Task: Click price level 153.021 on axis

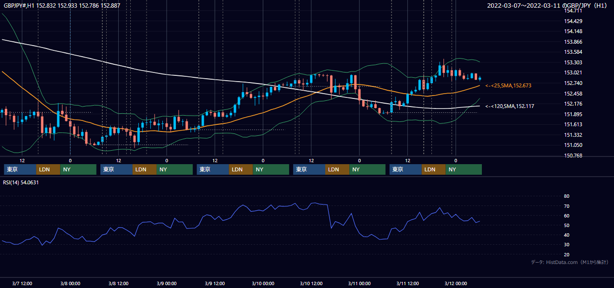Action: [x=573, y=72]
